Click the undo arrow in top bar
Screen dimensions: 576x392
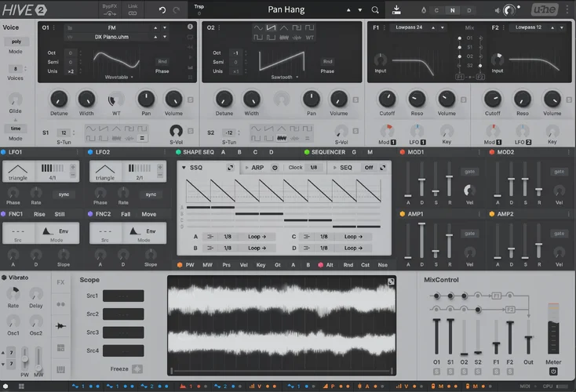[162, 9]
